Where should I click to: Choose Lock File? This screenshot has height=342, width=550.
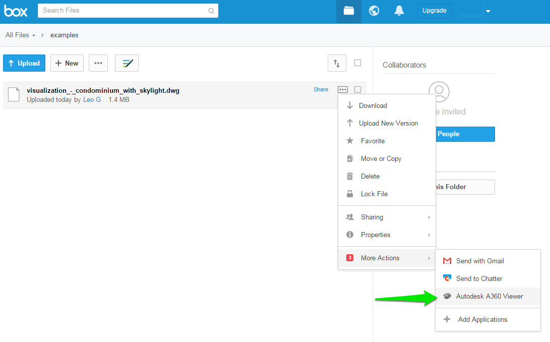[387, 194]
